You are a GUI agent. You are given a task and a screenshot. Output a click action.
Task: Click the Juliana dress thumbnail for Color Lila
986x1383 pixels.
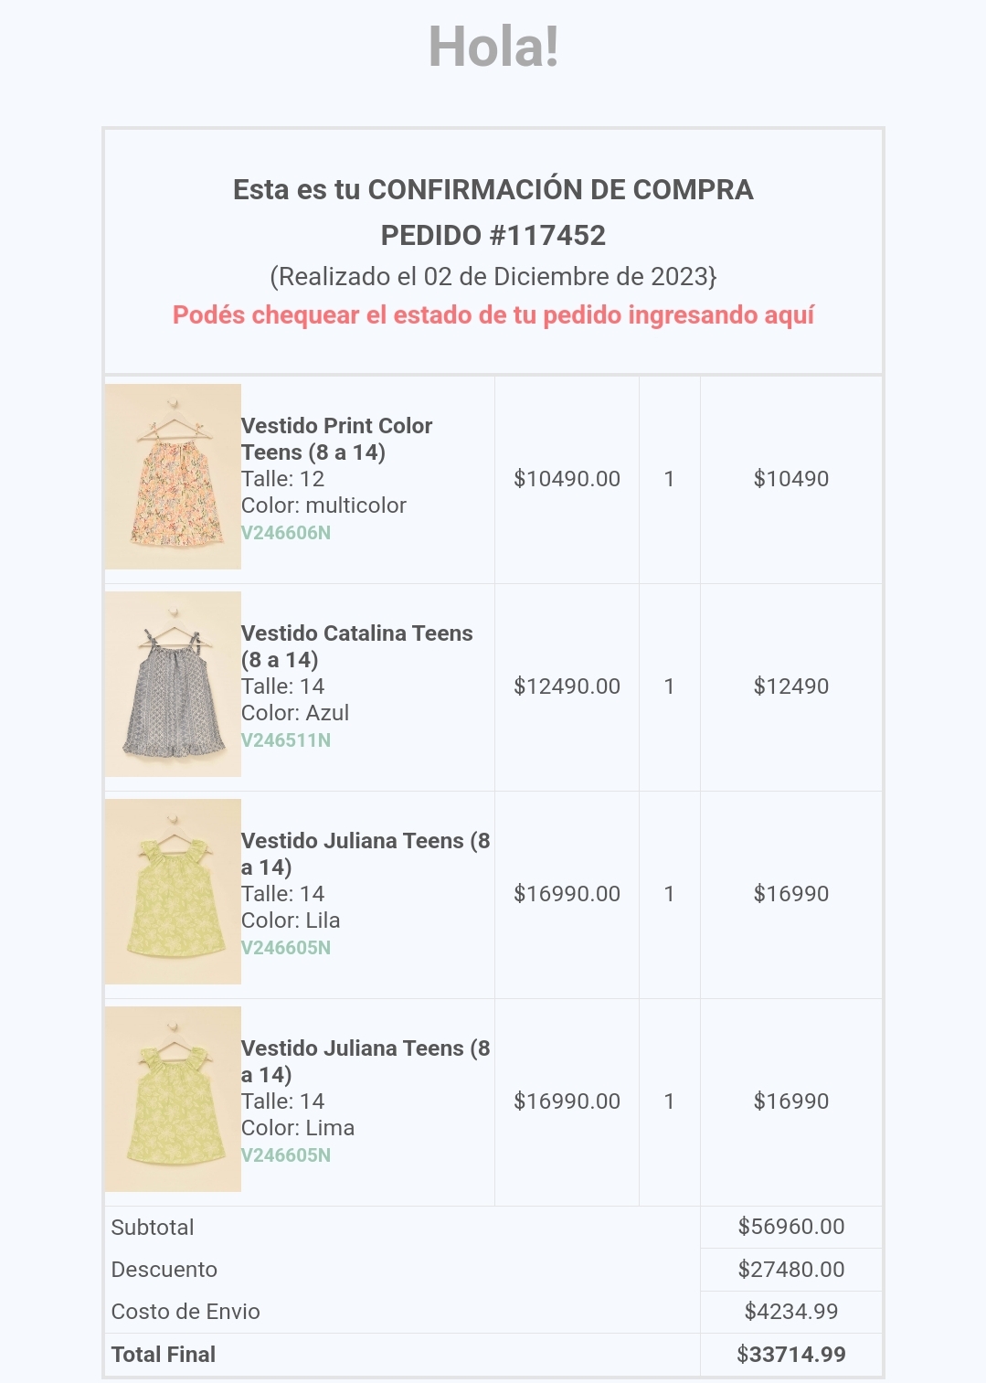pyautogui.click(x=173, y=891)
